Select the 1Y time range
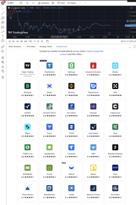Screen dimensions: 136x205 (x=35, y=41)
